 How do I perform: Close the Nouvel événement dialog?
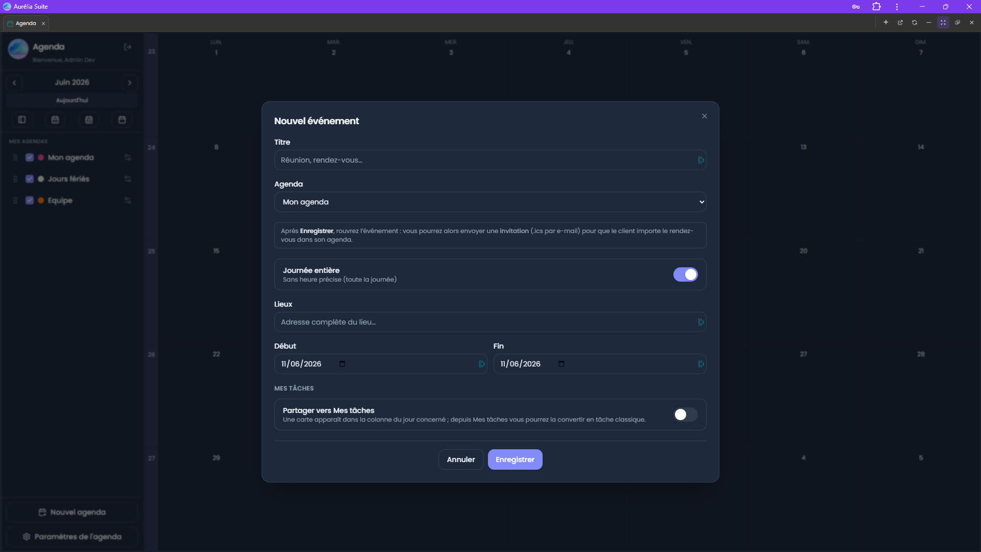click(705, 116)
